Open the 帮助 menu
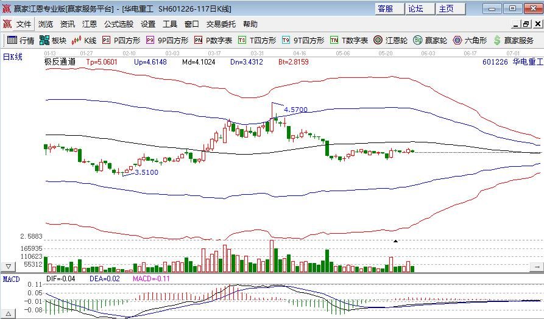The height and width of the screenshot is (319, 544). click(250, 24)
